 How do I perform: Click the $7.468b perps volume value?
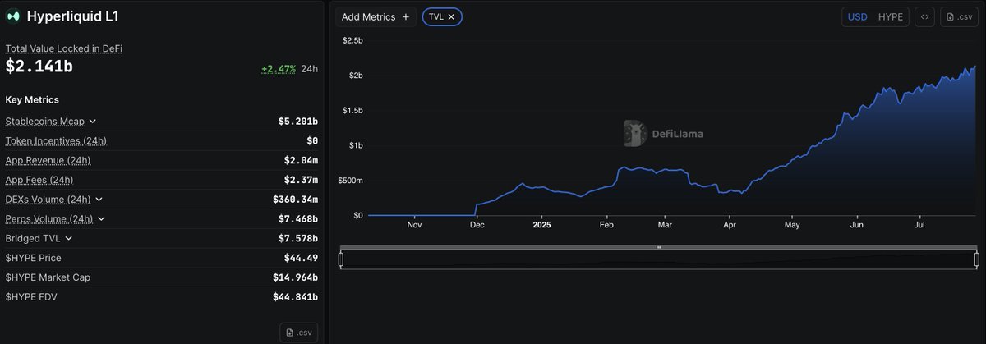tap(298, 219)
